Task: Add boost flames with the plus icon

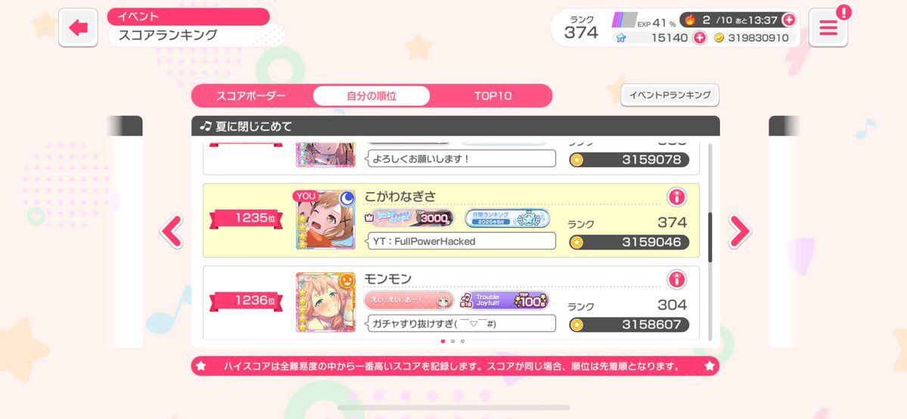Action: (x=788, y=20)
